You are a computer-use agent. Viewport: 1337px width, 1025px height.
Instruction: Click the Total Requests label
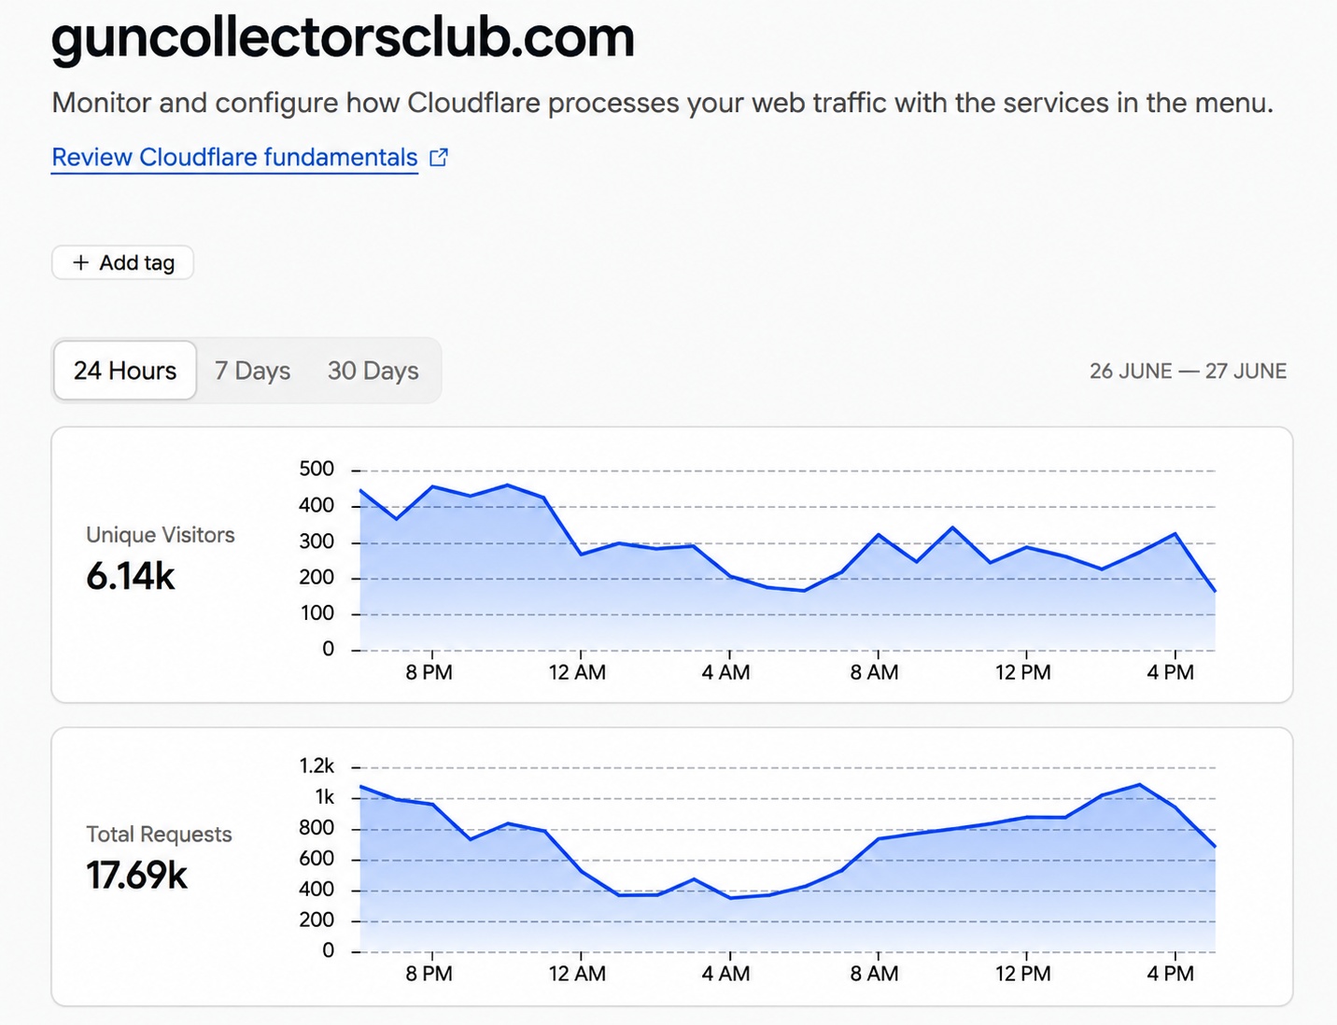pos(159,834)
